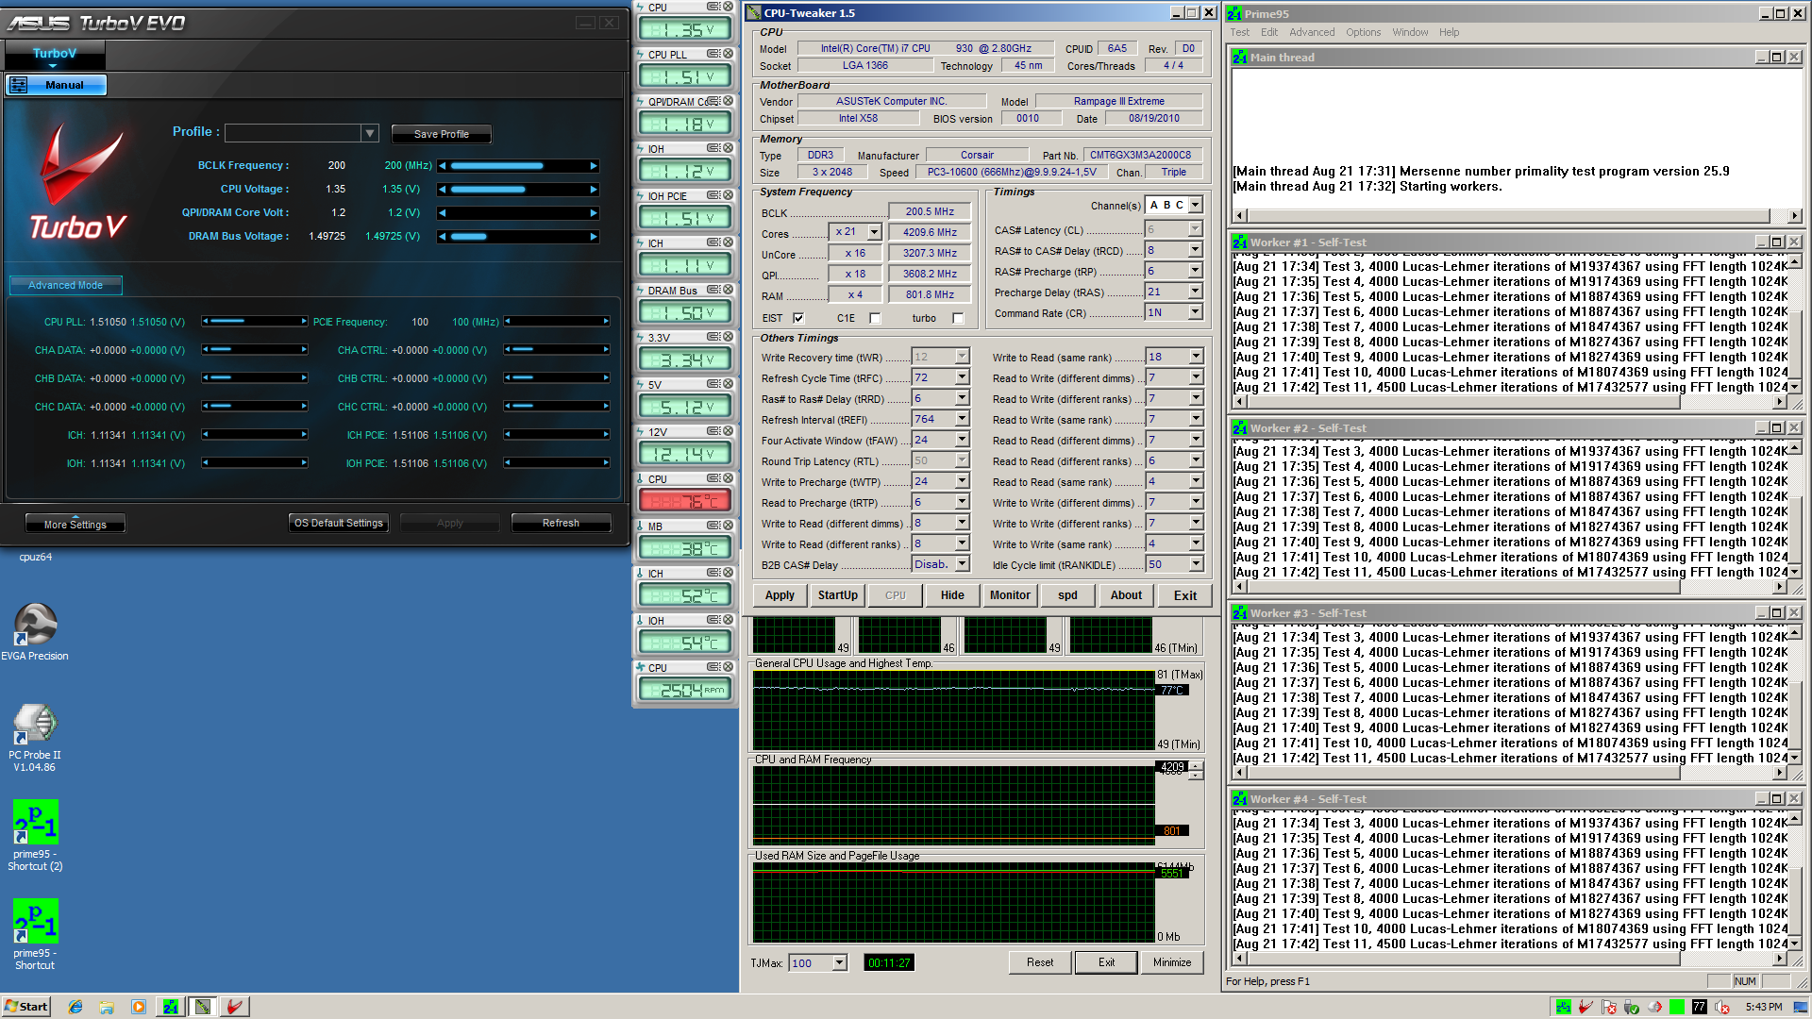Close the CPU voltage monitor panel
Screen dimensions: 1812x1019
coord(728,7)
